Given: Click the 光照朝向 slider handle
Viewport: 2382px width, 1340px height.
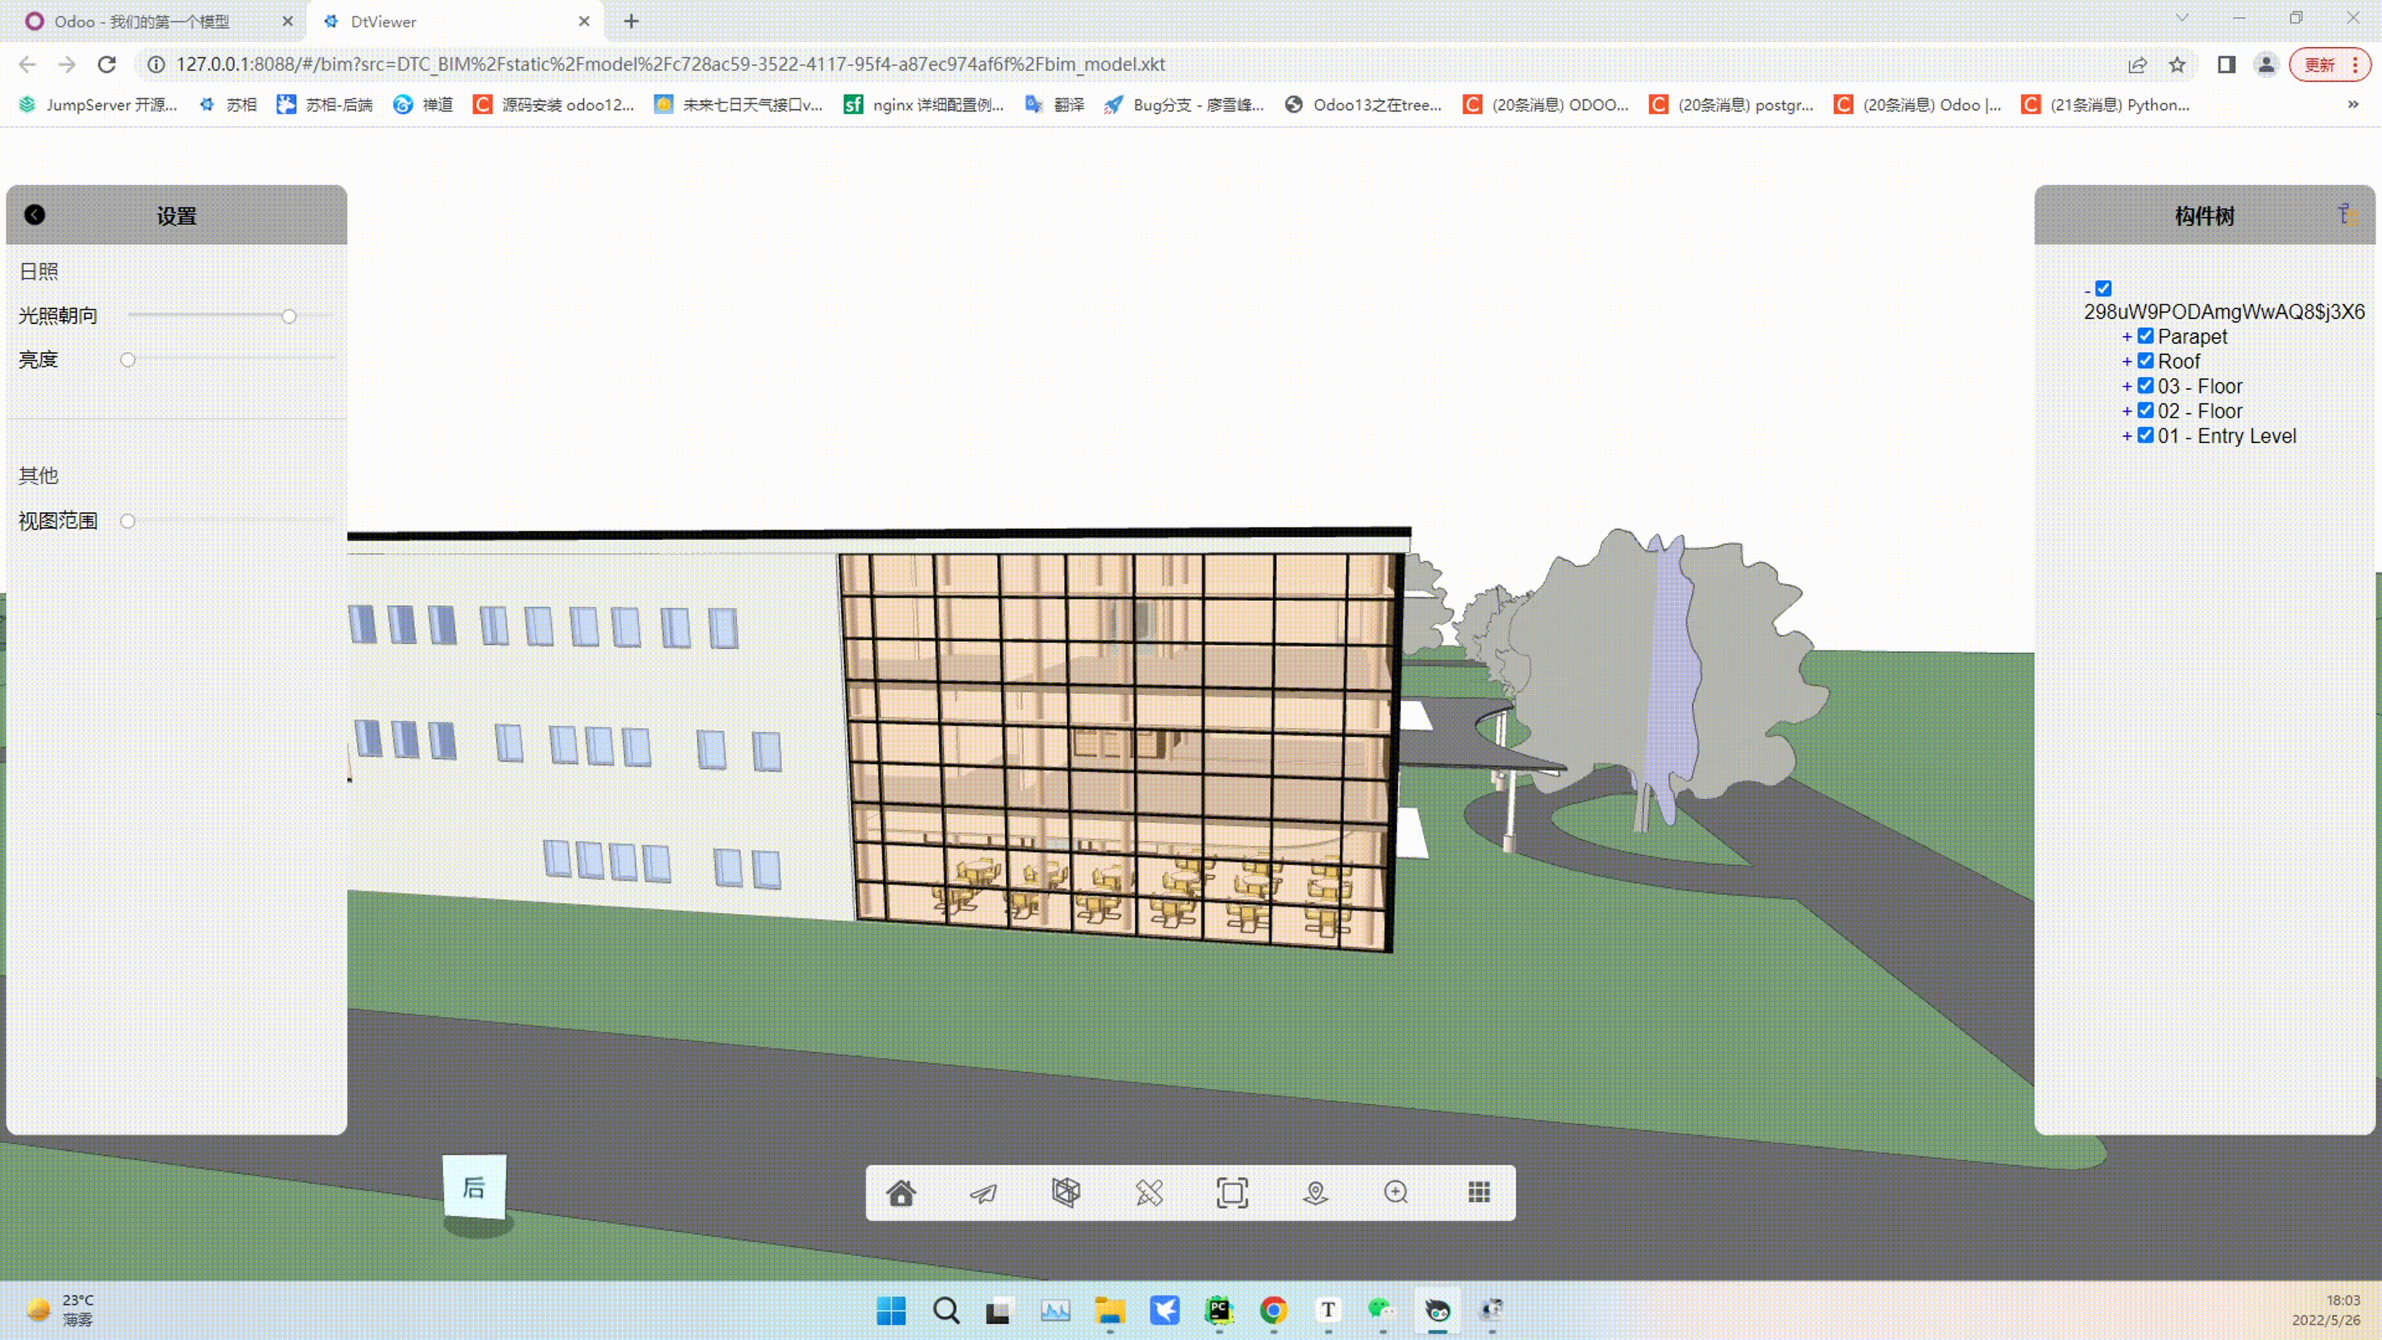Looking at the screenshot, I should tap(288, 316).
